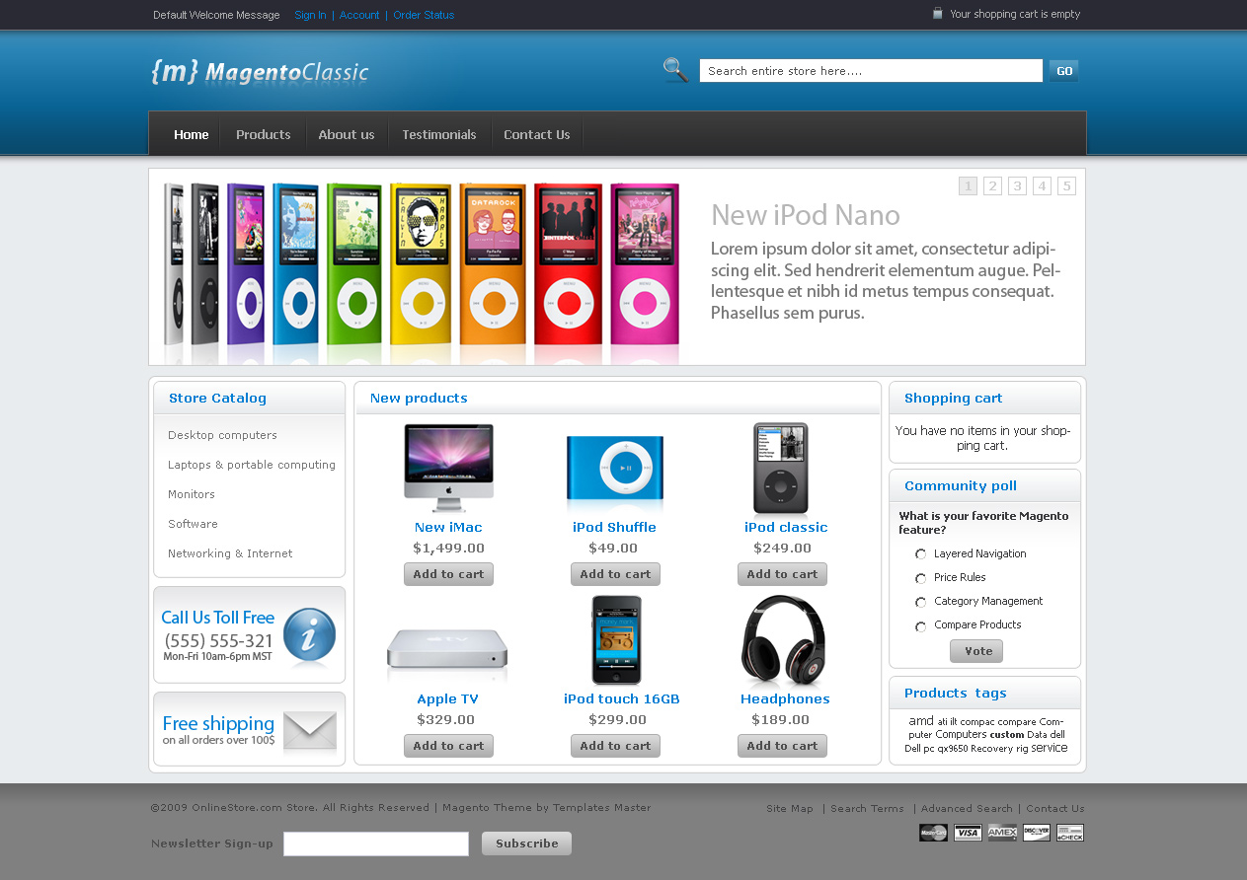The height and width of the screenshot is (880, 1247).
Task: Select the Compare Products poll option
Action: tap(921, 625)
